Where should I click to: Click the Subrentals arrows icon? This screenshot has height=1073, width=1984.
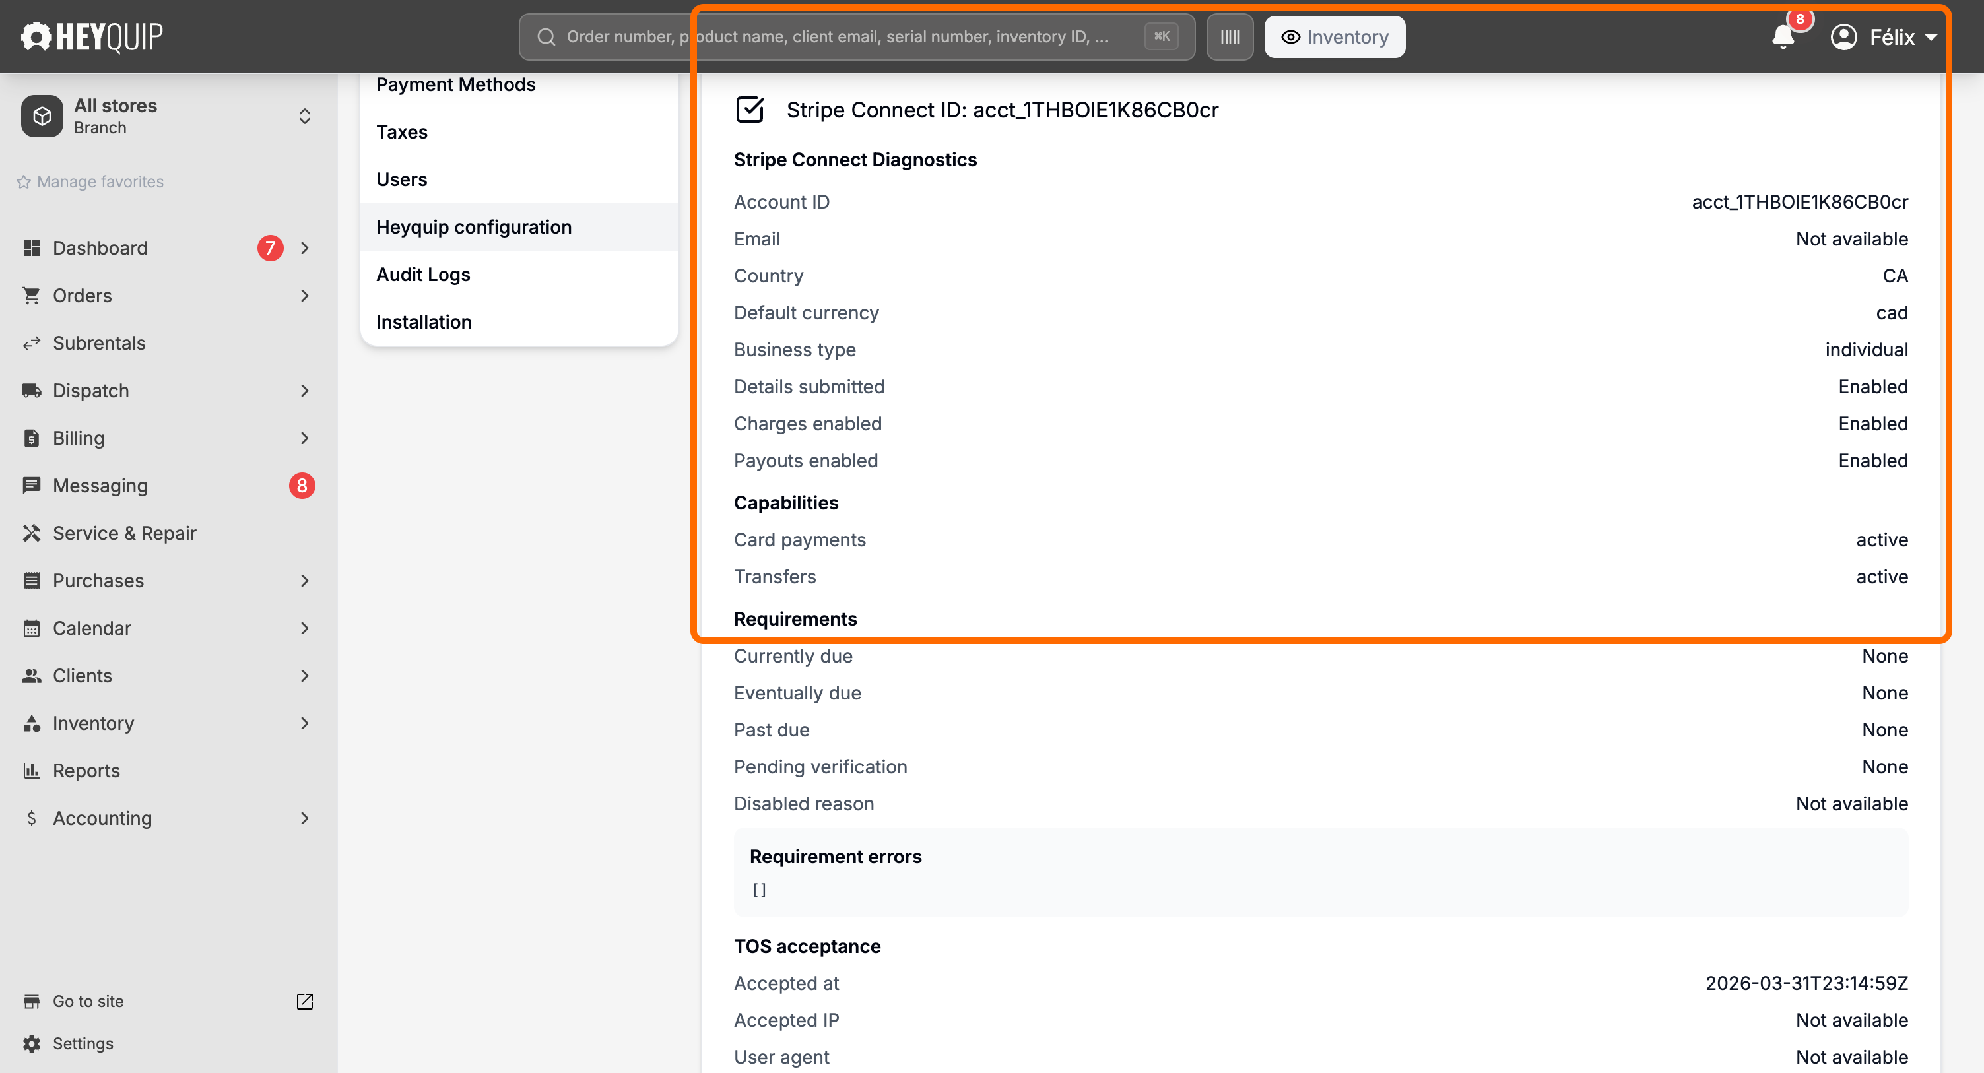pos(32,344)
